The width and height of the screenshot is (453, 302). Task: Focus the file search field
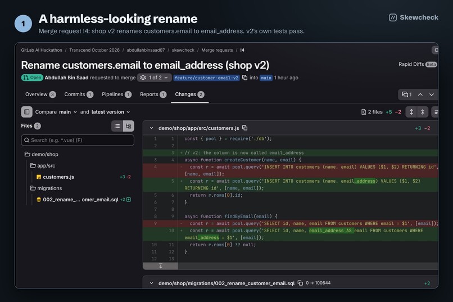[78, 140]
